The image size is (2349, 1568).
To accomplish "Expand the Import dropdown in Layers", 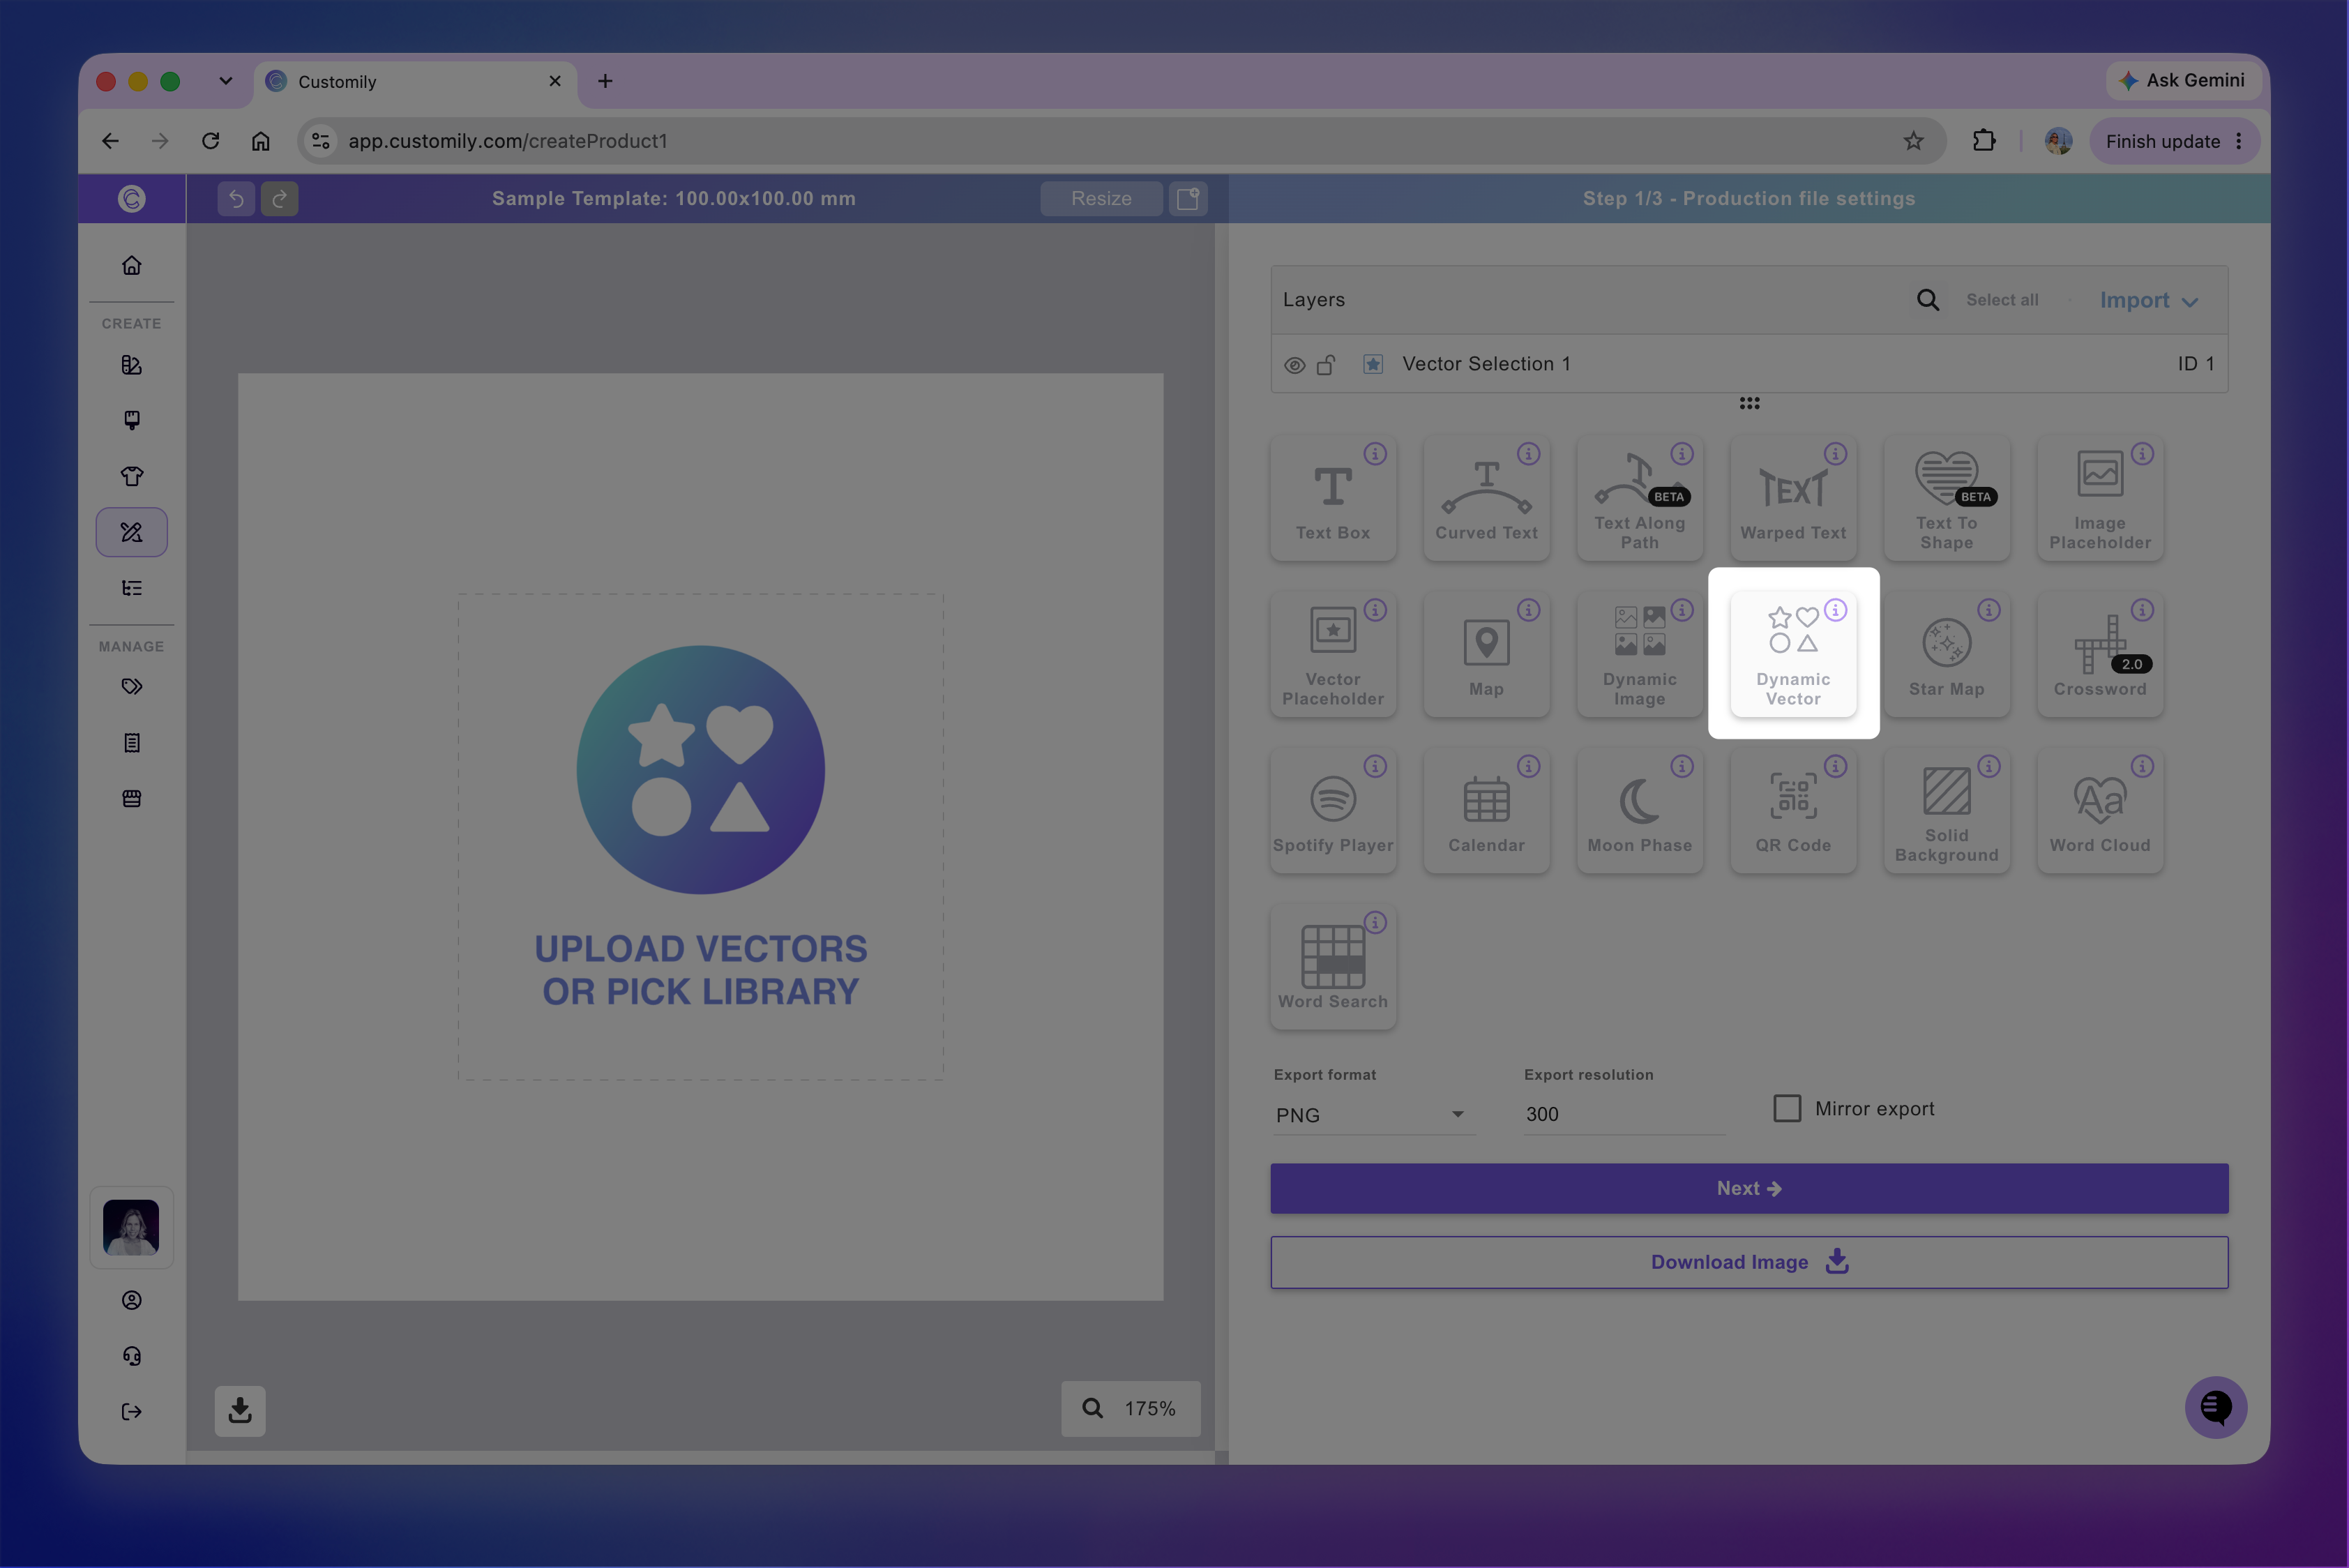I will coord(2148,301).
